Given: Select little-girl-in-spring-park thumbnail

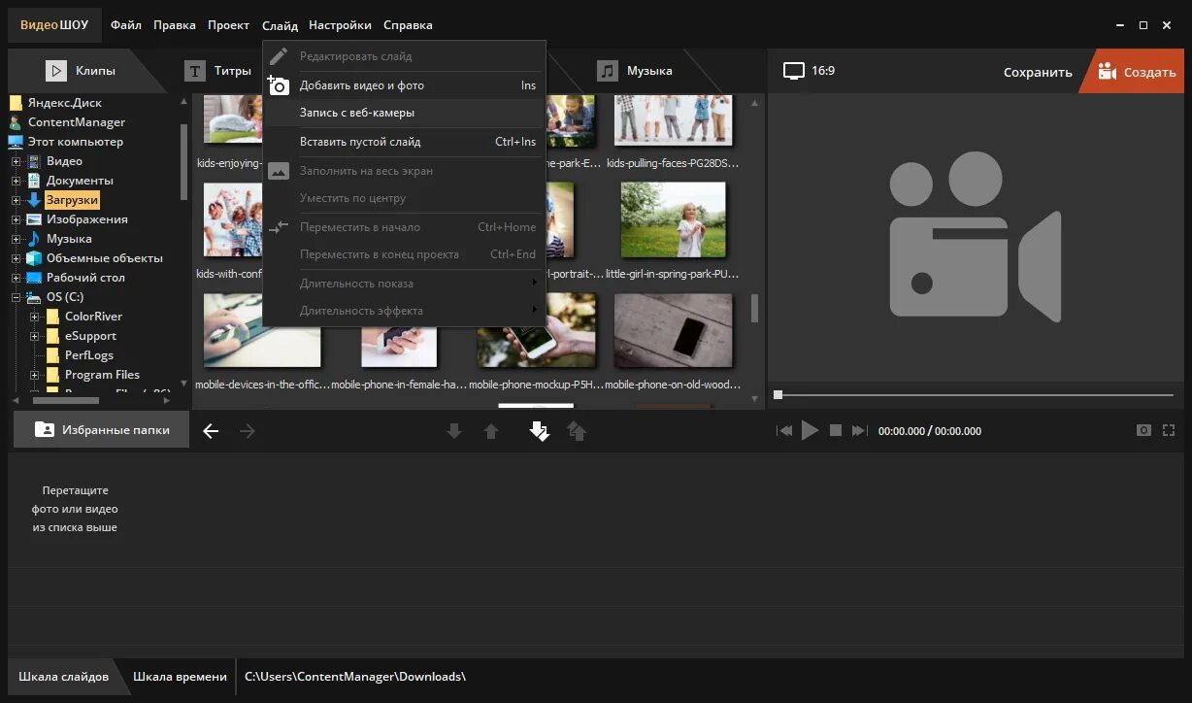Looking at the screenshot, I should point(673,218).
